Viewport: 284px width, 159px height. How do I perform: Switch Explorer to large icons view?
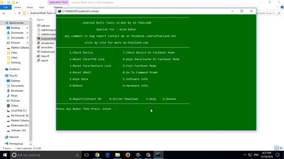tap(281, 148)
